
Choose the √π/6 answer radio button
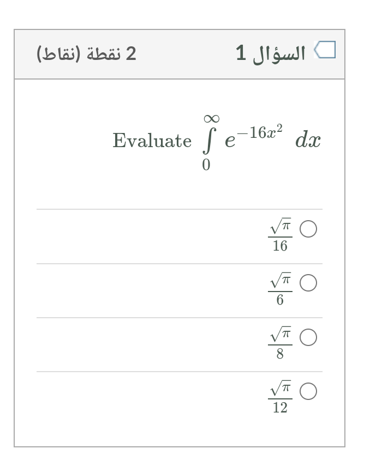pyautogui.click(x=308, y=283)
